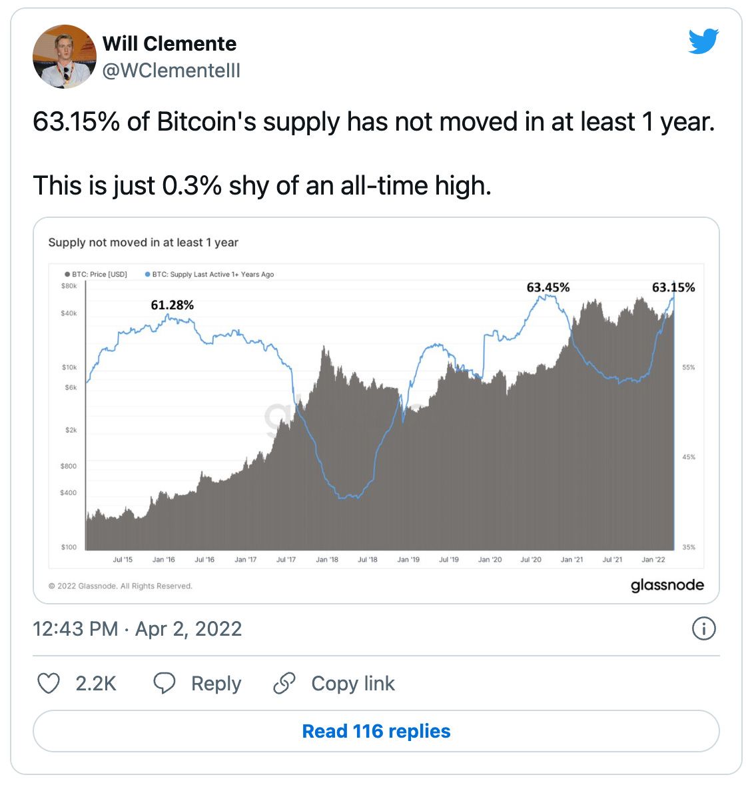This screenshot has width=754, height=785.
Task: Click the 61.28% annotation on chart
Action: click(172, 305)
